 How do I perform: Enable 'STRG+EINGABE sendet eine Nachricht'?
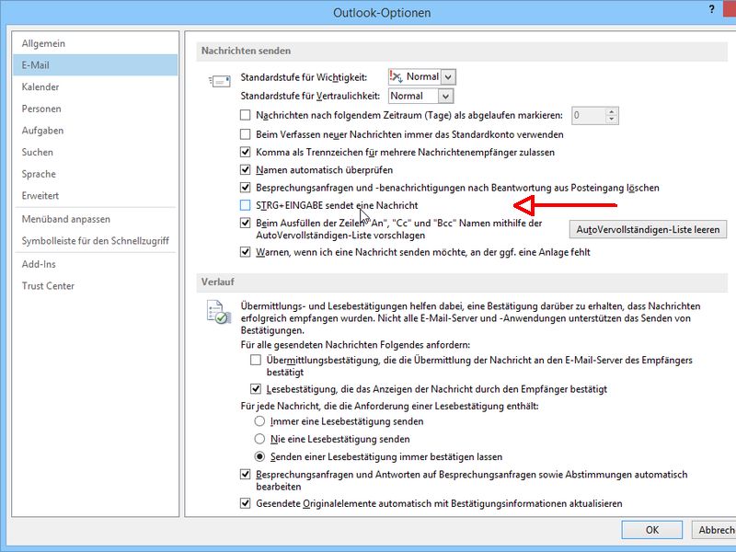pos(245,205)
